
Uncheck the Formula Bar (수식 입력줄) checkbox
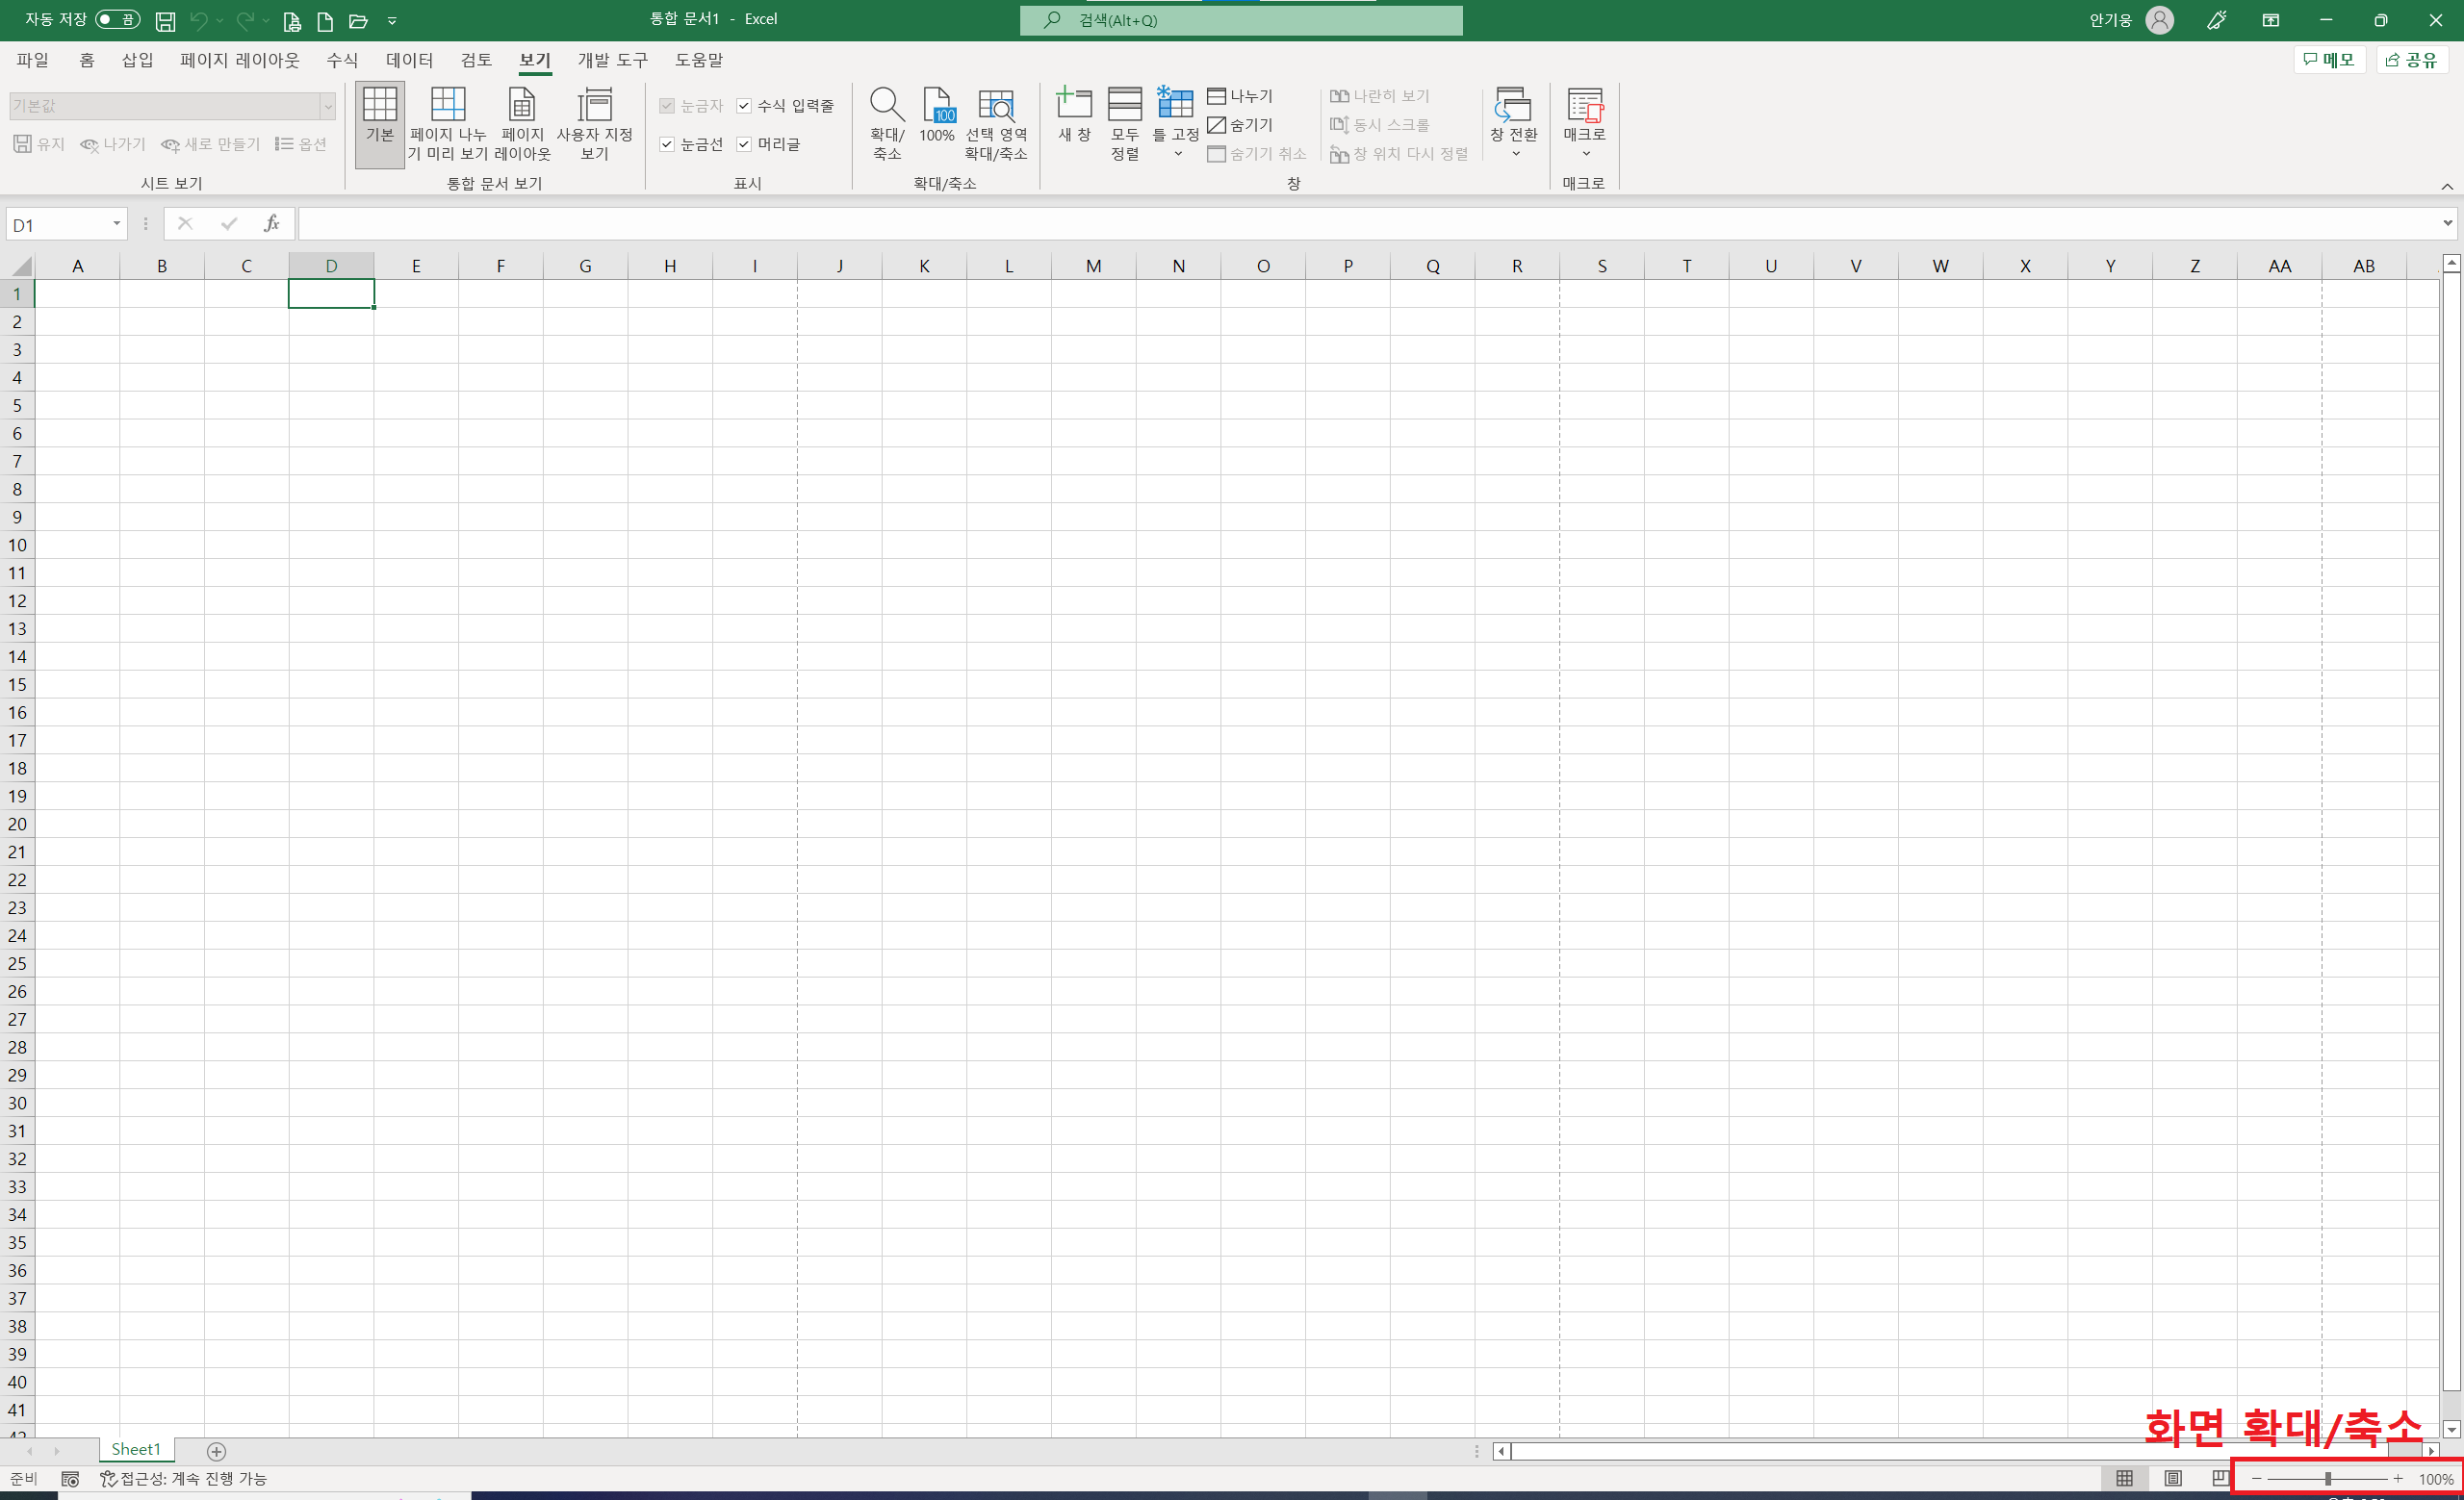pos(744,106)
